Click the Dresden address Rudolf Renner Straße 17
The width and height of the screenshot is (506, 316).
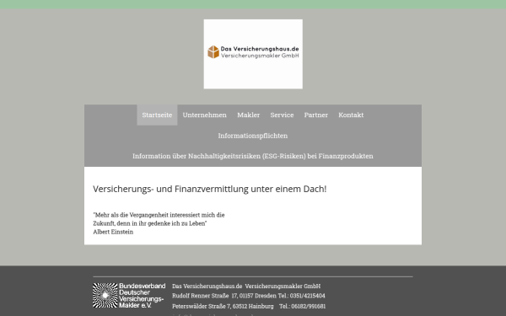pyautogui.click(x=224, y=296)
